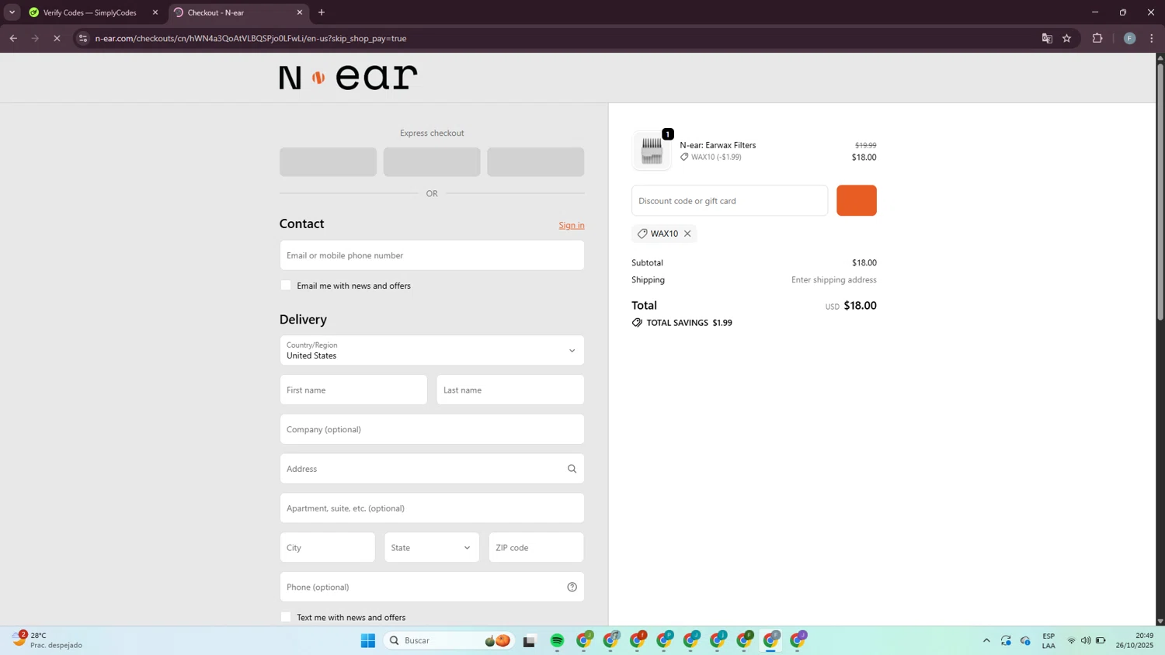This screenshot has height=655, width=1165.
Task: Open a new browser tab
Action: click(322, 12)
